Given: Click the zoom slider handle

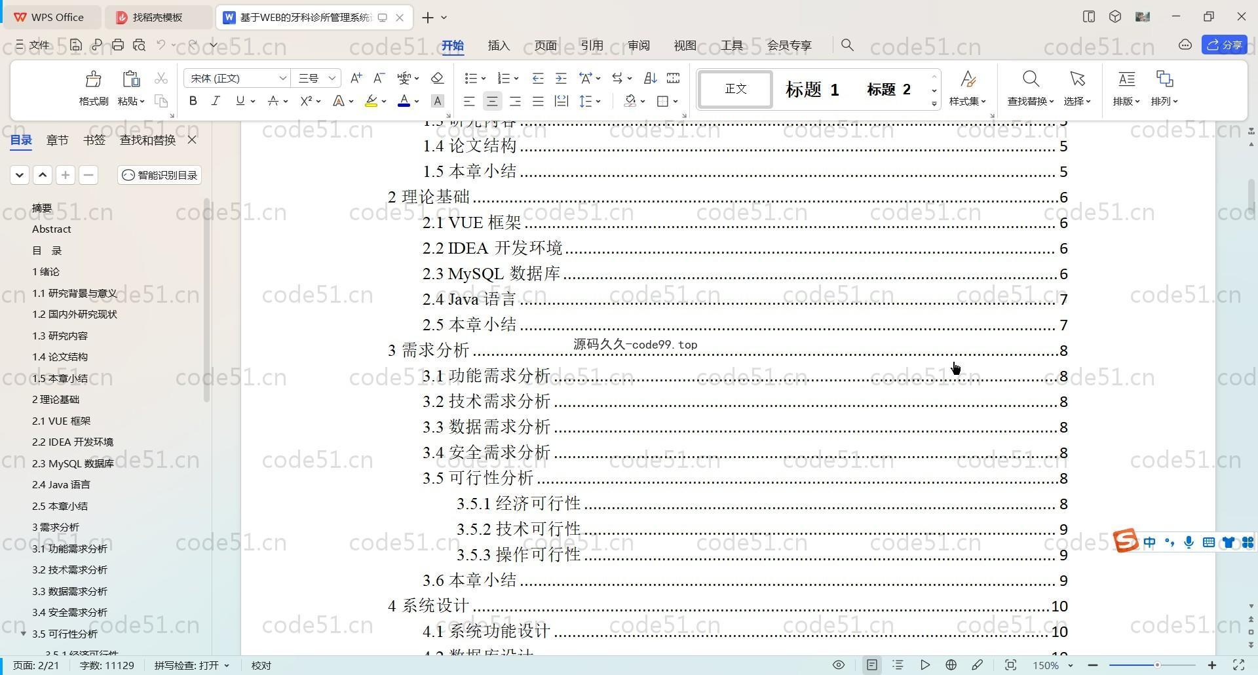Looking at the screenshot, I should 1157,665.
